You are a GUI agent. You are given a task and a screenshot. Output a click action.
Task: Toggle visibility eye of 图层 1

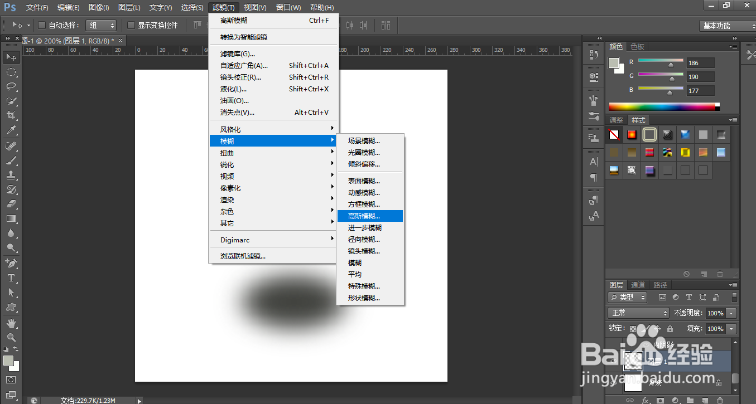click(613, 361)
